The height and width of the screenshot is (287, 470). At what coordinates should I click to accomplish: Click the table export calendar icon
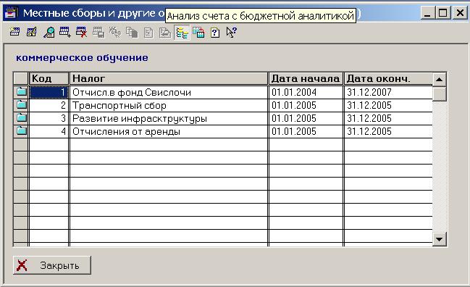click(198, 32)
